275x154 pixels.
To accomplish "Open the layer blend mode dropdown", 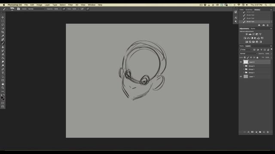I will click(248, 53).
